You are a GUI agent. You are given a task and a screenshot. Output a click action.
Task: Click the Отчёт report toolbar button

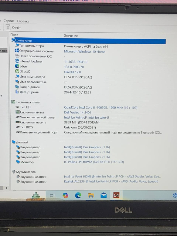pos(13,28)
